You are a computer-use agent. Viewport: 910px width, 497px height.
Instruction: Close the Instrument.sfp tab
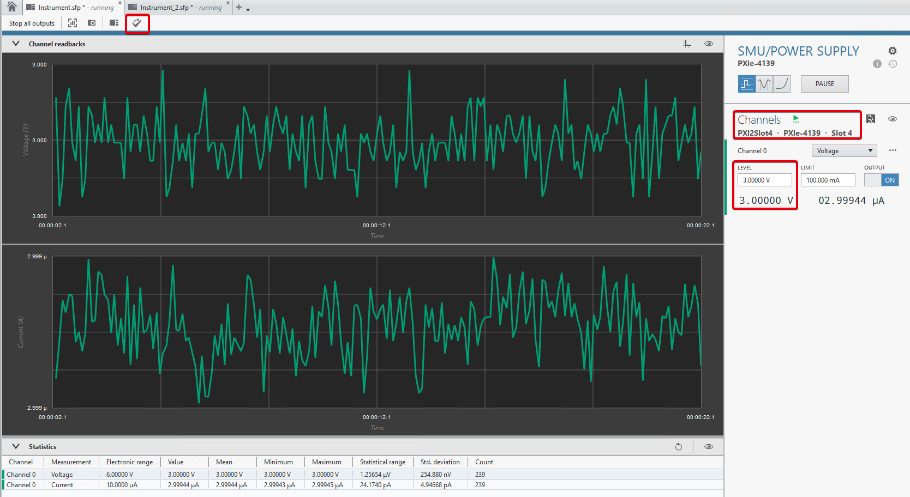[120, 3]
